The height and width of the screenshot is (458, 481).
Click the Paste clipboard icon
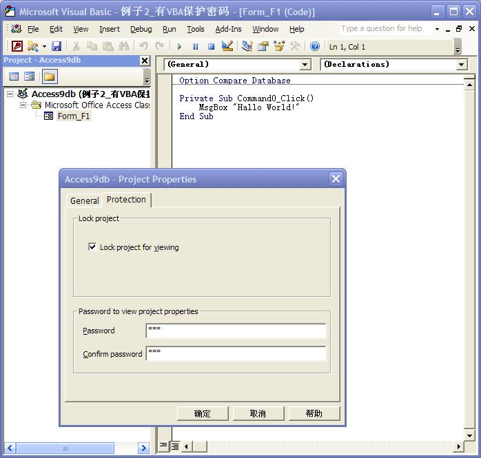(x=108, y=46)
